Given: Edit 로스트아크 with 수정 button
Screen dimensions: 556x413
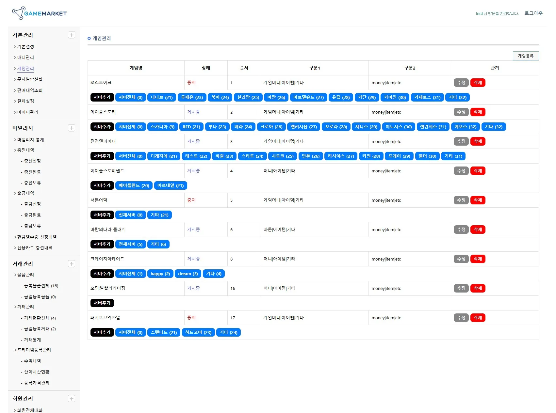Looking at the screenshot, I should pos(461,83).
